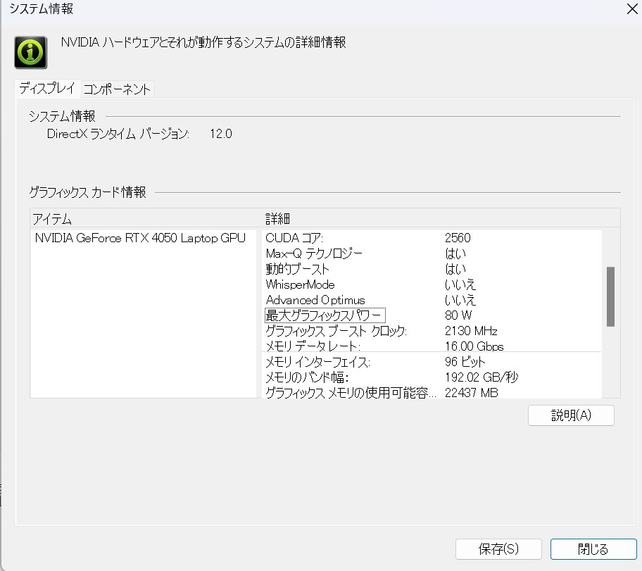
Task: Select the Advanced Optimus row
Action: 432,300
